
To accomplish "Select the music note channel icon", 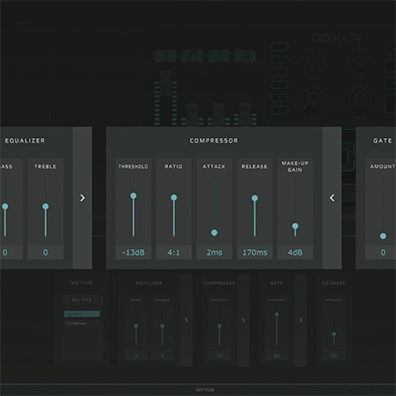I will click(192, 55).
